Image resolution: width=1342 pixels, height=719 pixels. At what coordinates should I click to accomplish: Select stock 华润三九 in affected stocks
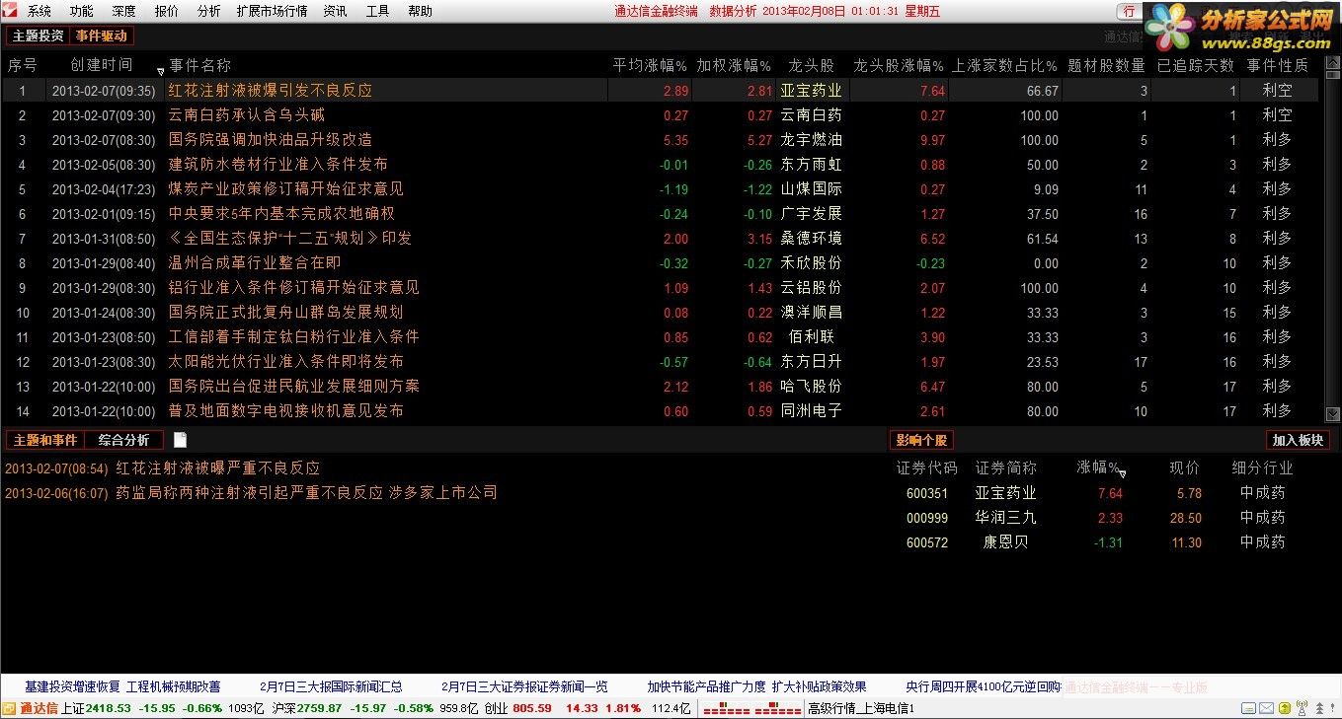1005,517
